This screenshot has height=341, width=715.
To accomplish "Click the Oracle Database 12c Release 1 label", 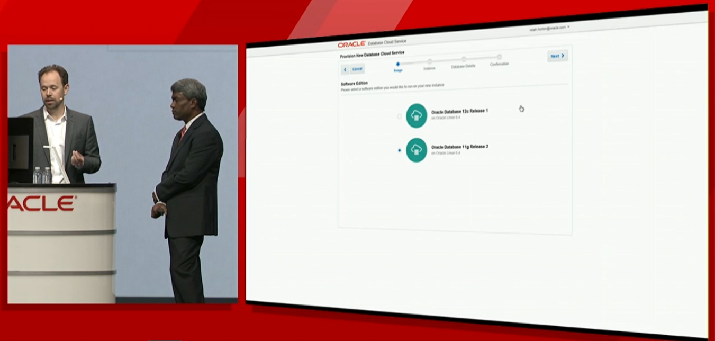I will point(459,111).
